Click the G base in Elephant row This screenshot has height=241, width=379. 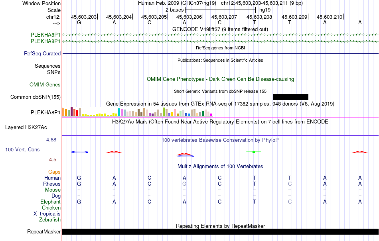tap(79, 202)
